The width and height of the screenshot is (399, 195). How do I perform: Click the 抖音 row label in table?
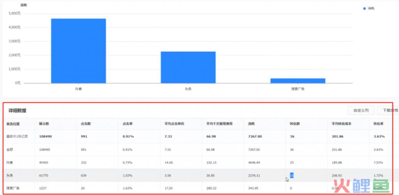(x=9, y=163)
